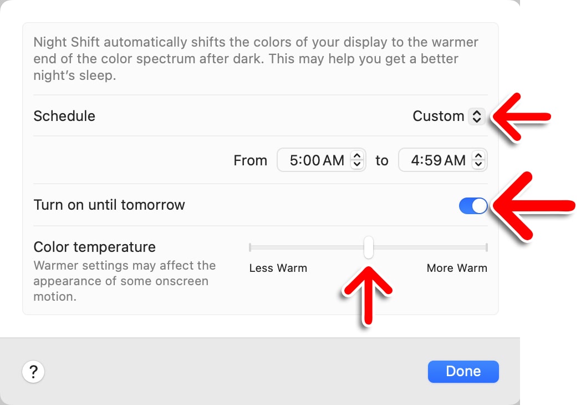This screenshot has height=405, width=586.
Task: Select the 4:59 AM time field
Action: click(437, 160)
